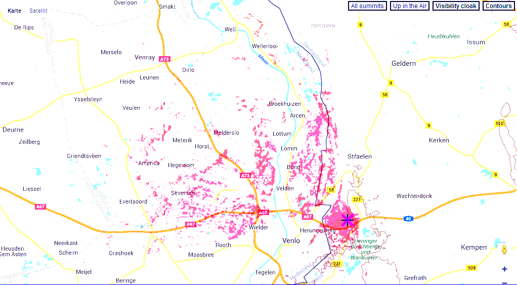Click the purple summit star marker
Viewport: 517px width, 285px height.
coord(347,220)
